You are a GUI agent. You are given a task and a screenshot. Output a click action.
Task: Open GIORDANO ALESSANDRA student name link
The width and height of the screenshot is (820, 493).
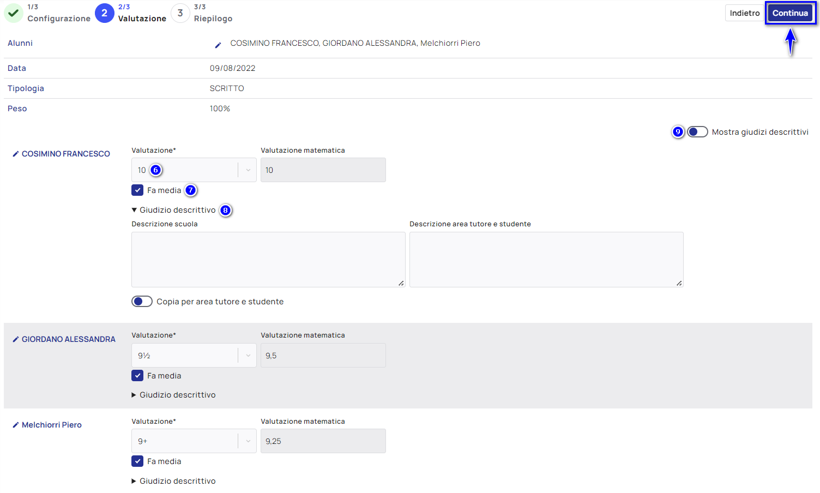[69, 340]
